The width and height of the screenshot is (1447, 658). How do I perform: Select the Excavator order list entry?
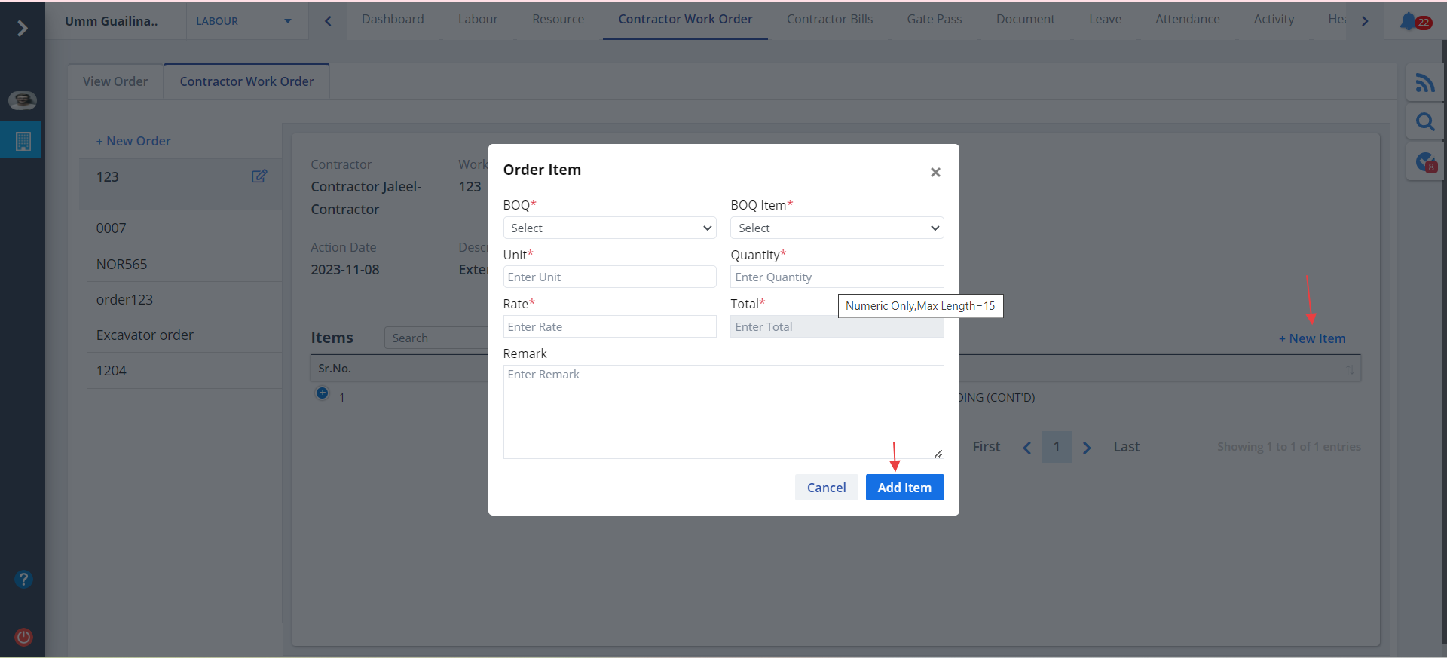pos(145,335)
